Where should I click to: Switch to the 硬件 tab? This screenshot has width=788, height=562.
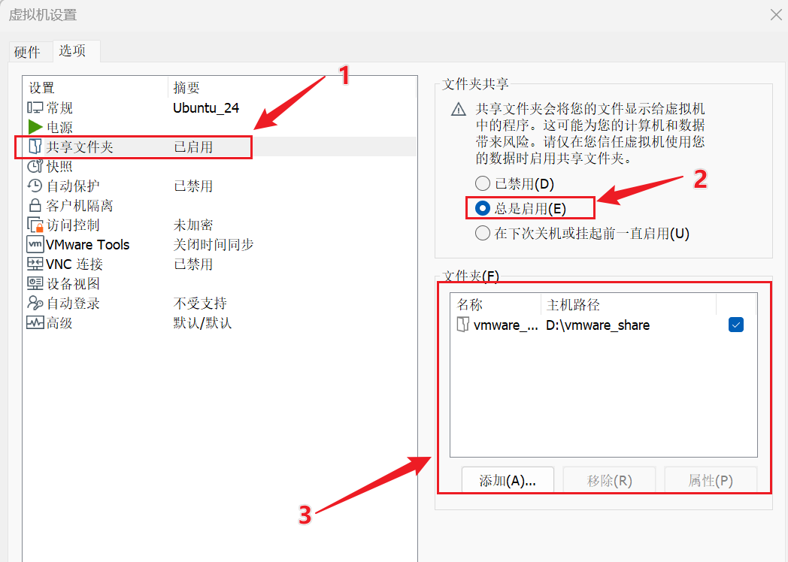tap(27, 52)
